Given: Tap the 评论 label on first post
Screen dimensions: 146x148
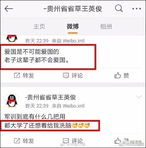Looking at the screenshot, I should [x=77, y=76].
